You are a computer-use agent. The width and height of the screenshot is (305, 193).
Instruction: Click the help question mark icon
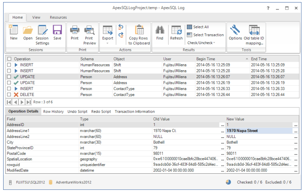pyautogui.click(x=268, y=8)
